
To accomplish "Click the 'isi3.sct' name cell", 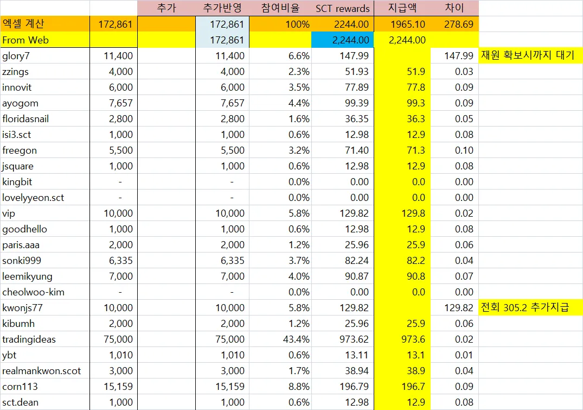I will 44,135.
